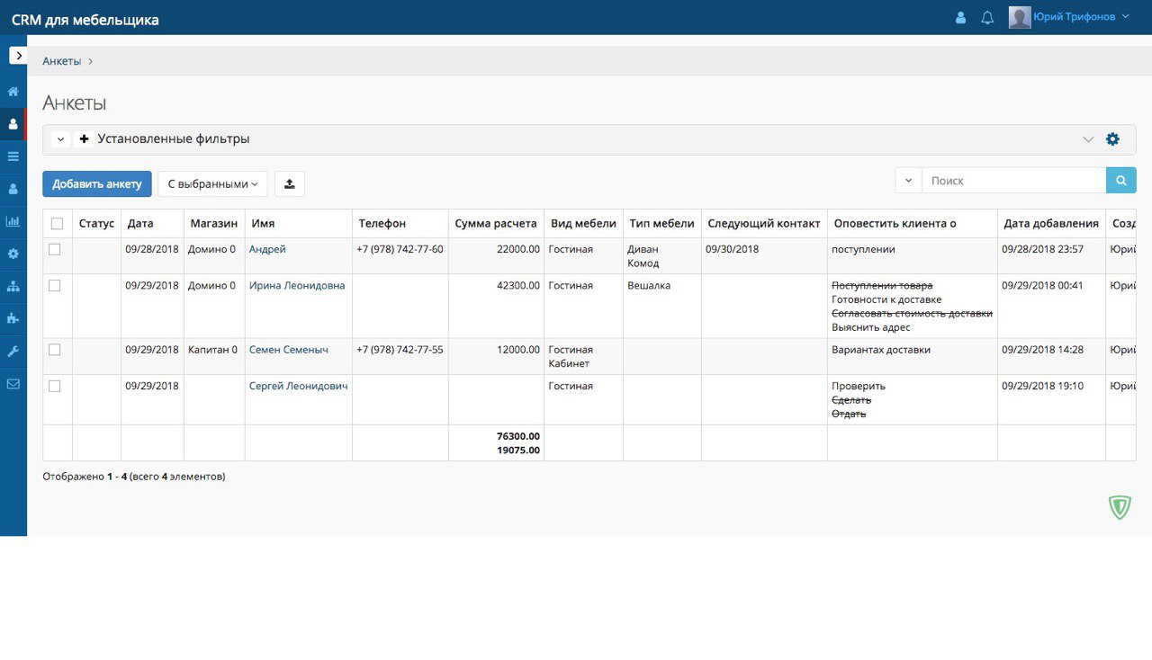Screen dimensions: 1152x660
Task: Open the Ирина Леонидовна record link
Action: 297,285
